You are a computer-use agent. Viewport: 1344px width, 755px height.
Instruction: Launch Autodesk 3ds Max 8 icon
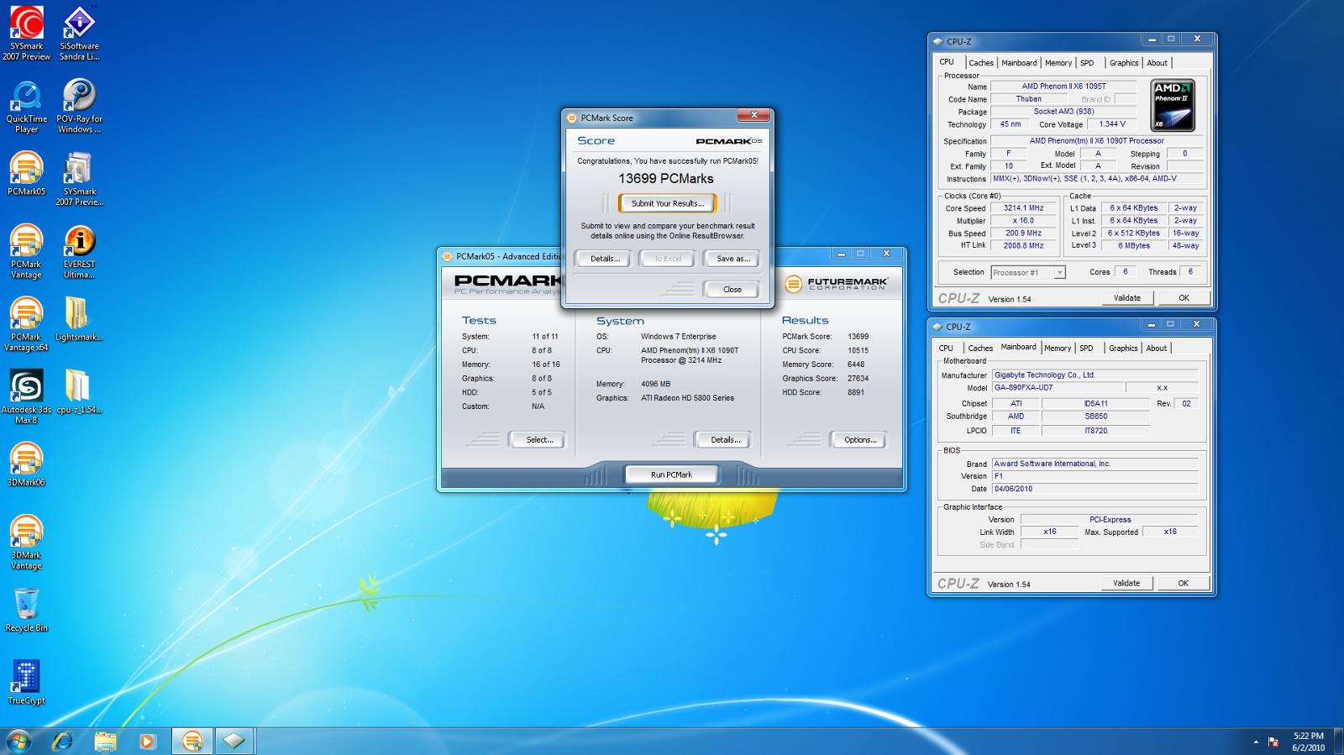pos(26,397)
